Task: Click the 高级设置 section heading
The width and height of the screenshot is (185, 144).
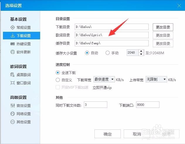Action: (x=18, y=97)
